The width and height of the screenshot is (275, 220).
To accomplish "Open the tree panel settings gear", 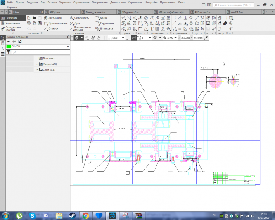I will (x=68, y=37).
